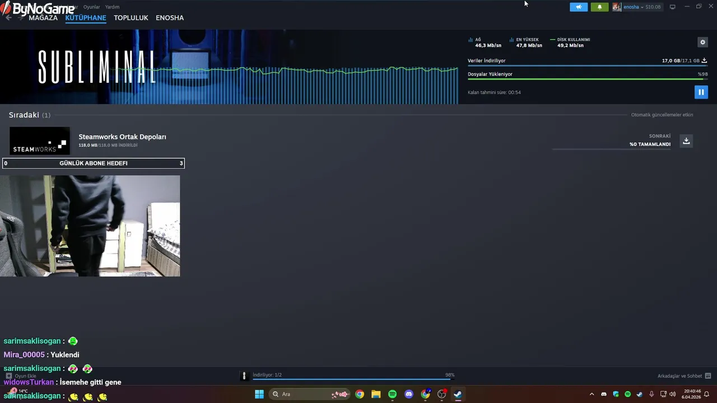Go forward with the forward arrow
717x403 pixels.
[21, 17]
